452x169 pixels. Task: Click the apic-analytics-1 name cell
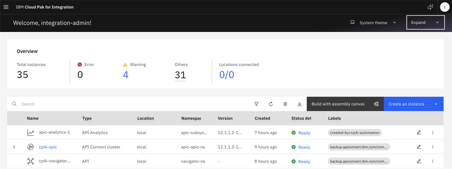pos(55,133)
